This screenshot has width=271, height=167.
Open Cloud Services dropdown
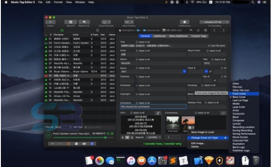(x=106, y=22)
